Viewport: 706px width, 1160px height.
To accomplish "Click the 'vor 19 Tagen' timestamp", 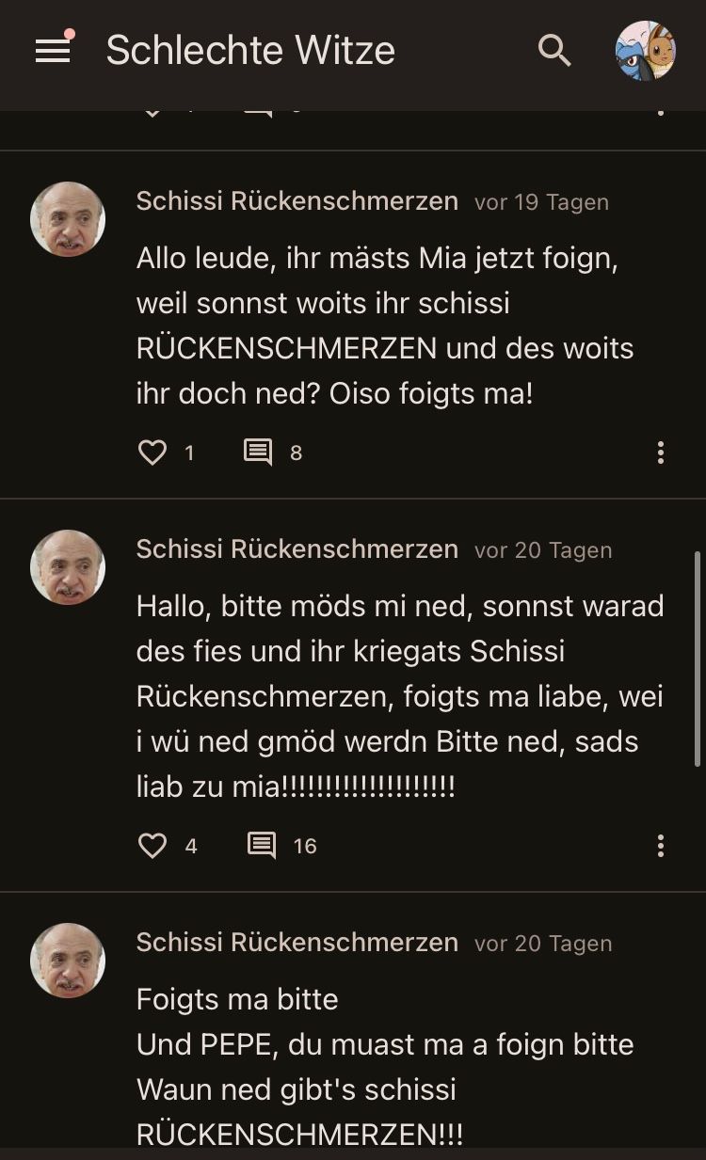I will (541, 202).
